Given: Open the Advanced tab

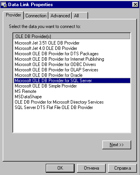Looking at the screenshot, I should (60, 16).
